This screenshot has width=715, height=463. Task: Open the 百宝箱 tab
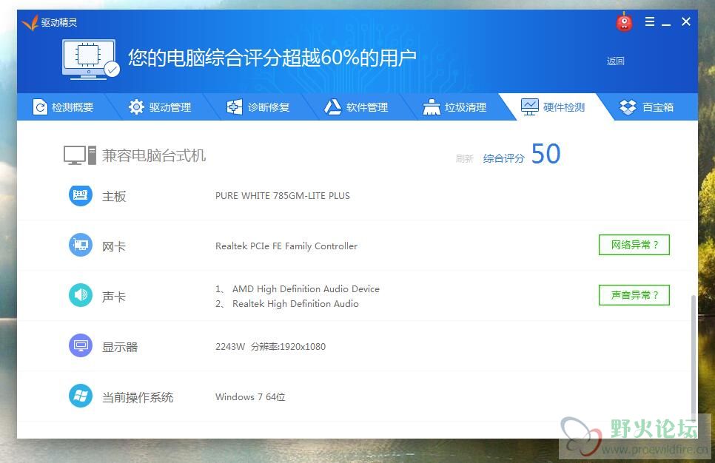[x=647, y=107]
